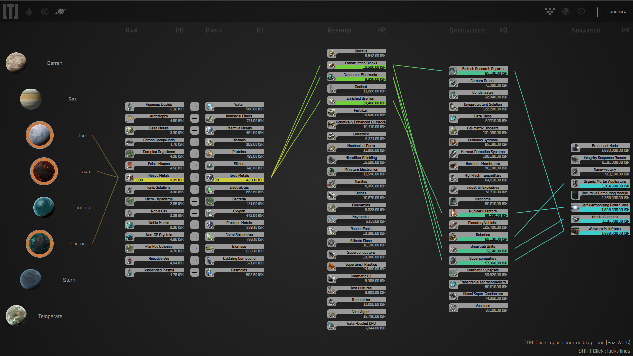
Task: Click the crosshair target icon top-right
Action: (x=566, y=12)
